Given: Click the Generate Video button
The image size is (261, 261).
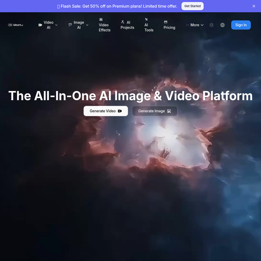Looking at the screenshot, I should [x=106, y=111].
